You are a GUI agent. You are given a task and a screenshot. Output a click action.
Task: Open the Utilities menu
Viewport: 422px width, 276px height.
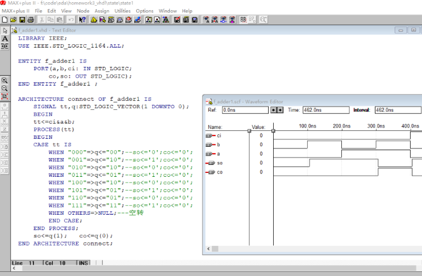122,11
